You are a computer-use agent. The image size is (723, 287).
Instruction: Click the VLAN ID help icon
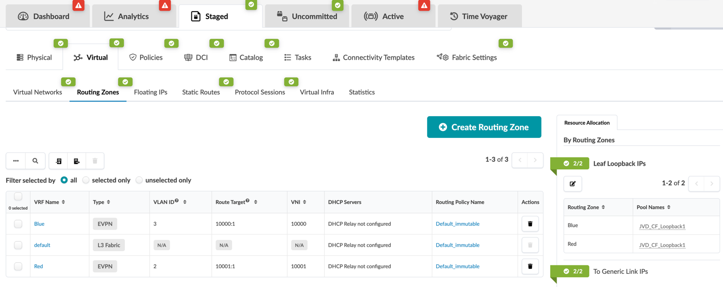point(176,201)
